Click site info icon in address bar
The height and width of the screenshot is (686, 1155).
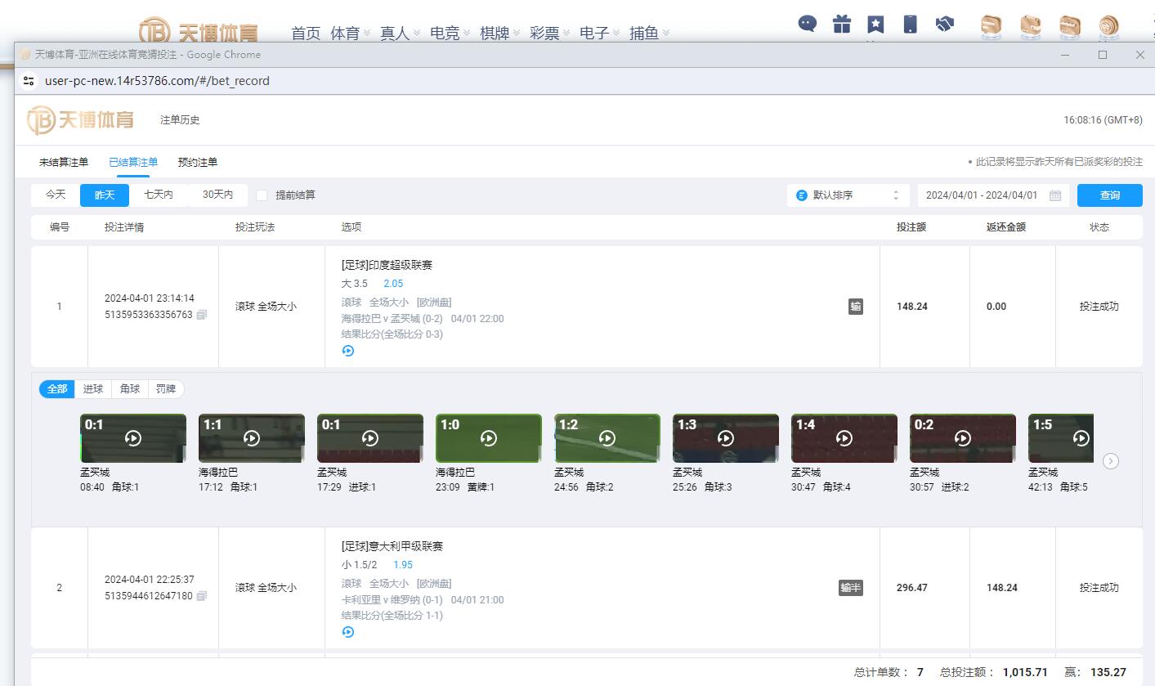pos(29,81)
